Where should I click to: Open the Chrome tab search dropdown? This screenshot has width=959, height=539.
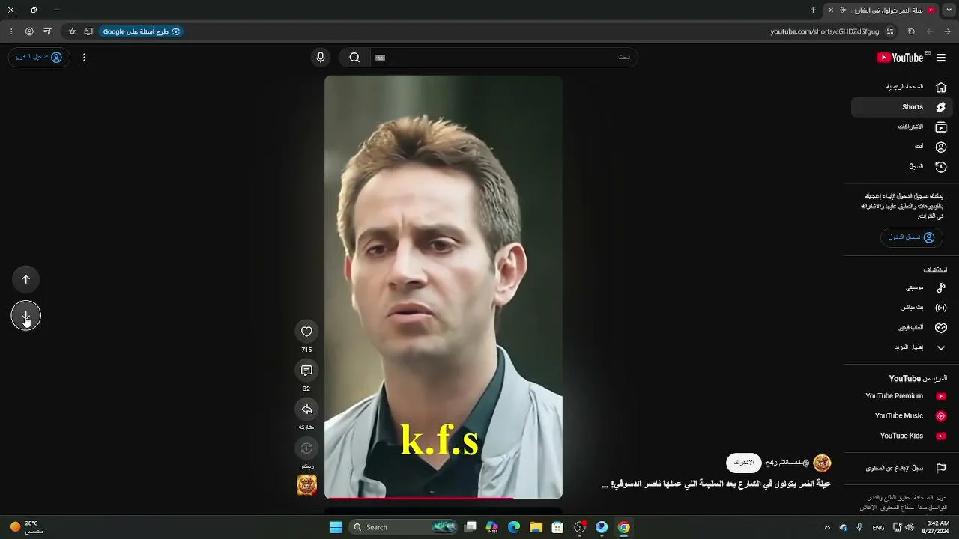949,10
